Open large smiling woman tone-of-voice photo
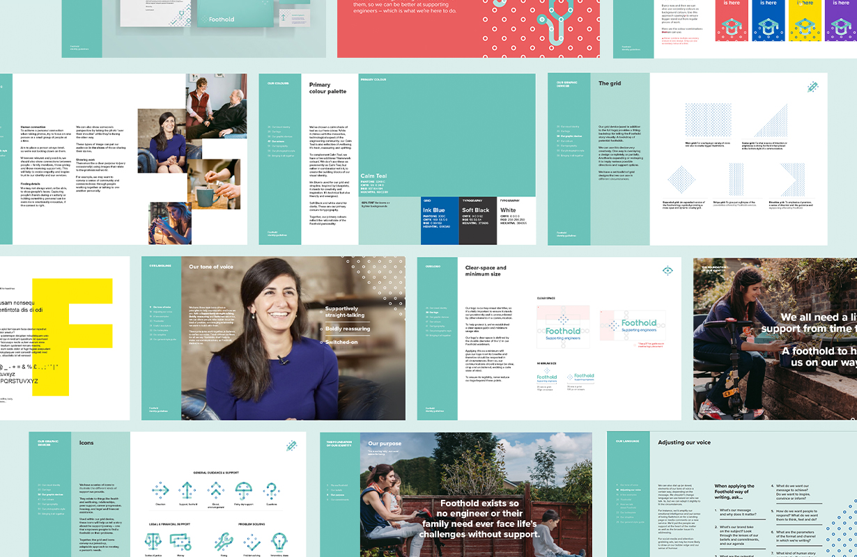 click(x=293, y=338)
